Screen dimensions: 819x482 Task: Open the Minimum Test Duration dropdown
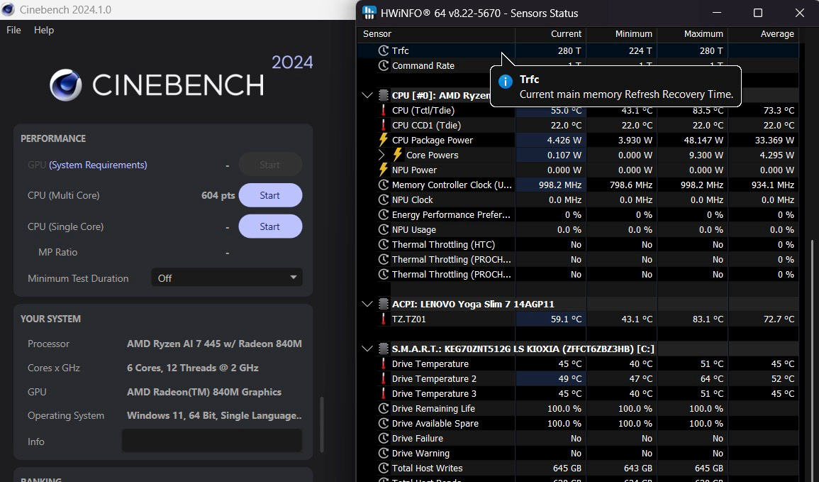click(227, 278)
